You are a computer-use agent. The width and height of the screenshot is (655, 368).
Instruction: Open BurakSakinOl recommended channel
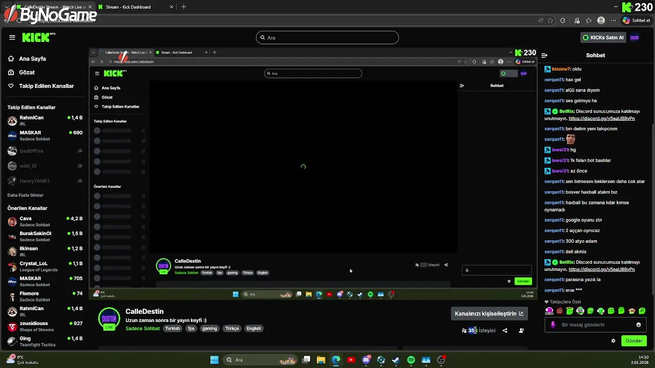(x=45, y=236)
